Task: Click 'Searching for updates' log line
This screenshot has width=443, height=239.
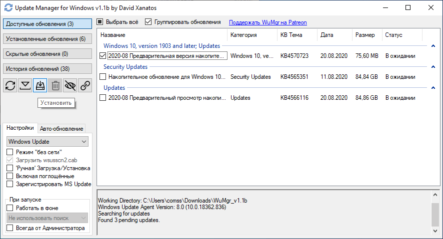Action: click(x=123, y=214)
